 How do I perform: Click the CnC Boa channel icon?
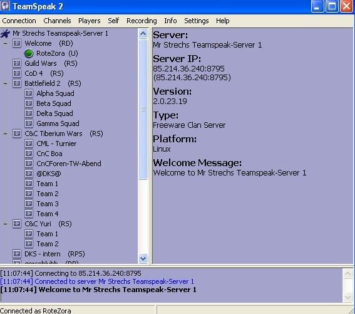(29, 154)
